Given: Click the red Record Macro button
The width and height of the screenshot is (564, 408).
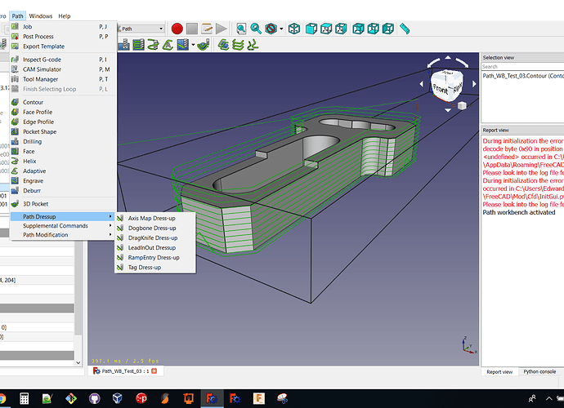Looking at the screenshot, I should pos(177,29).
